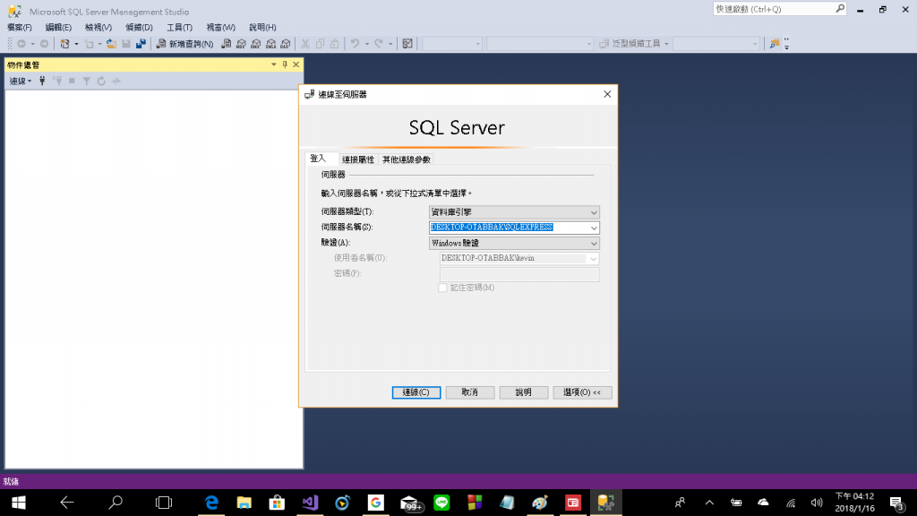Click the activity monitor icon in toolbar
Image resolution: width=917 pixels, height=516 pixels.
click(407, 44)
